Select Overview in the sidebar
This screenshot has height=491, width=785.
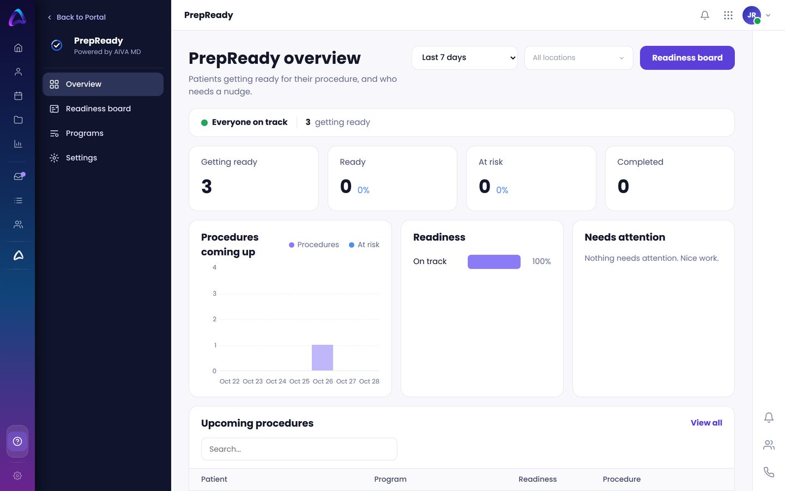point(103,84)
